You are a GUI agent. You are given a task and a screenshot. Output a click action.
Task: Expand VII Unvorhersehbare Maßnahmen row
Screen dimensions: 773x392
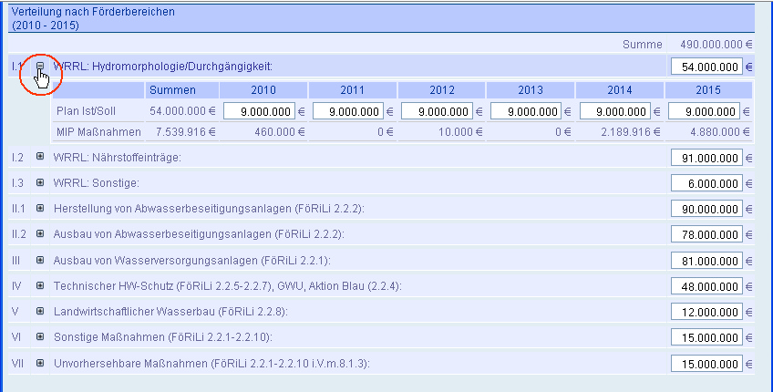[x=40, y=363]
